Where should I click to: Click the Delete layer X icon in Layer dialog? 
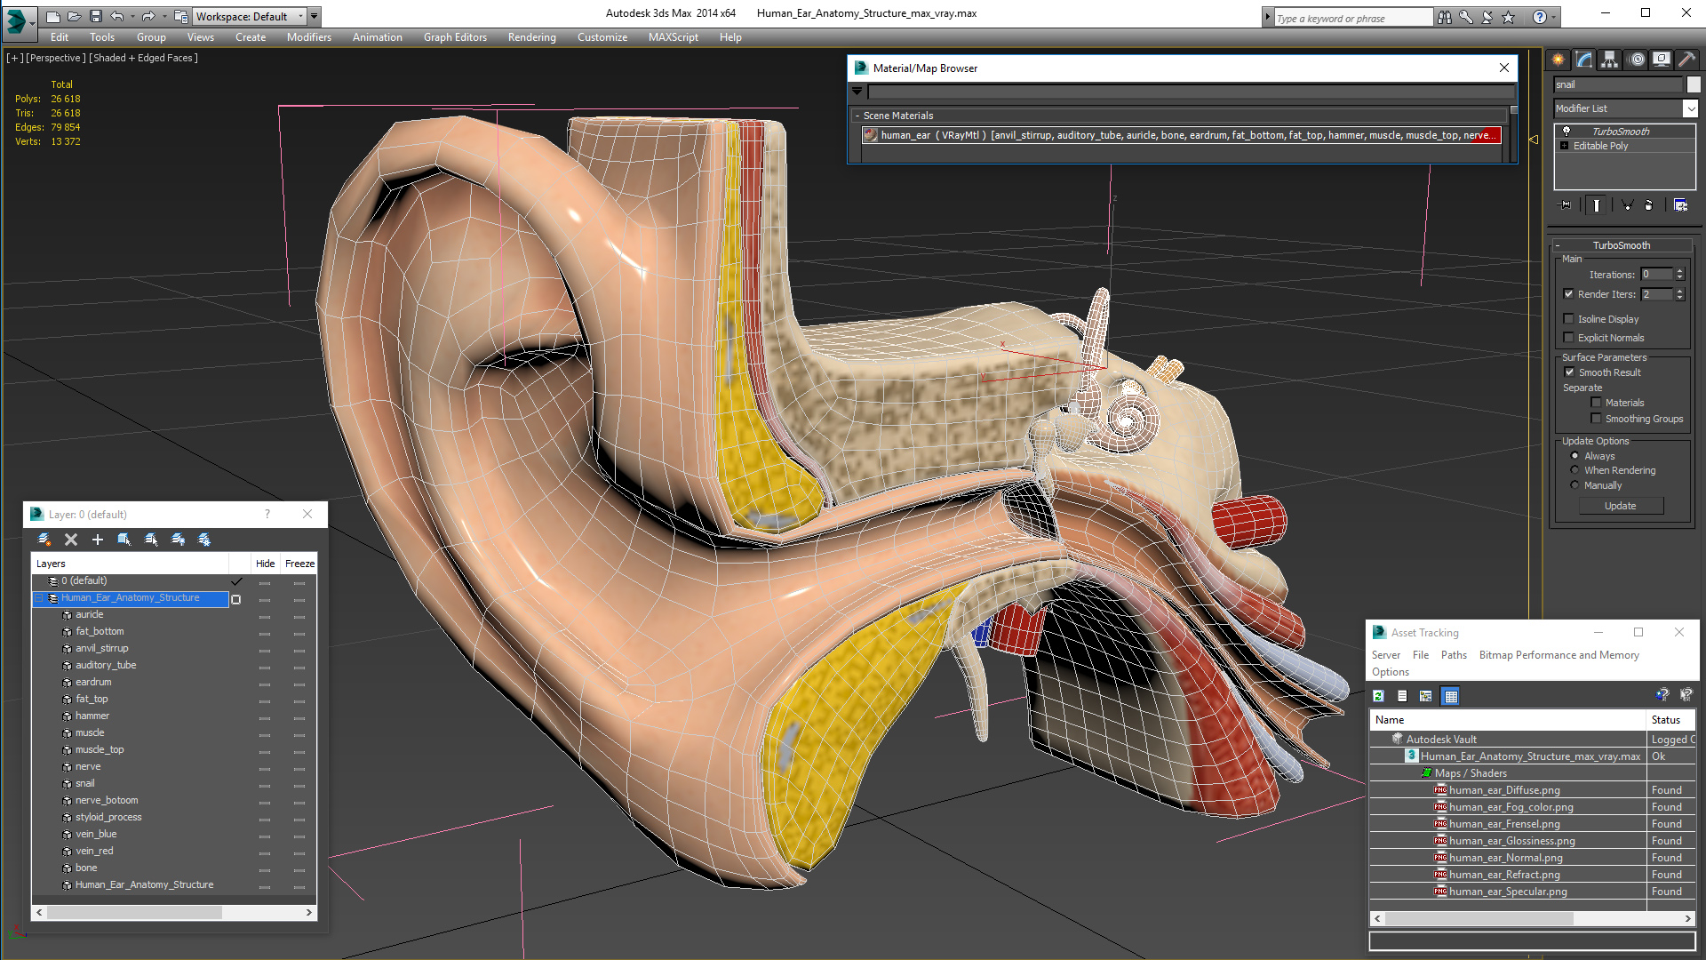[x=71, y=540]
